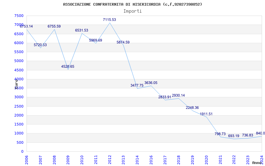
Task: Click the y-axis tick 500
Action: [x=20, y=143]
